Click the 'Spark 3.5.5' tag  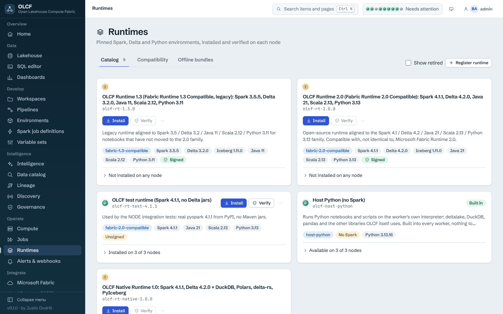[x=168, y=151]
